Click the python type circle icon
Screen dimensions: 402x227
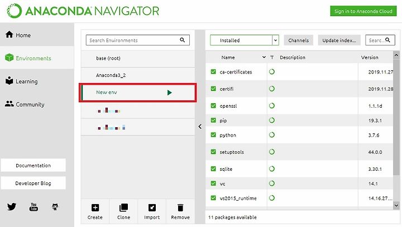272,135
